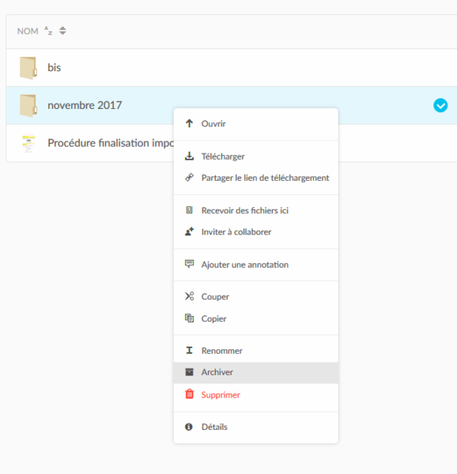Click the NOM column header

pyautogui.click(x=28, y=31)
